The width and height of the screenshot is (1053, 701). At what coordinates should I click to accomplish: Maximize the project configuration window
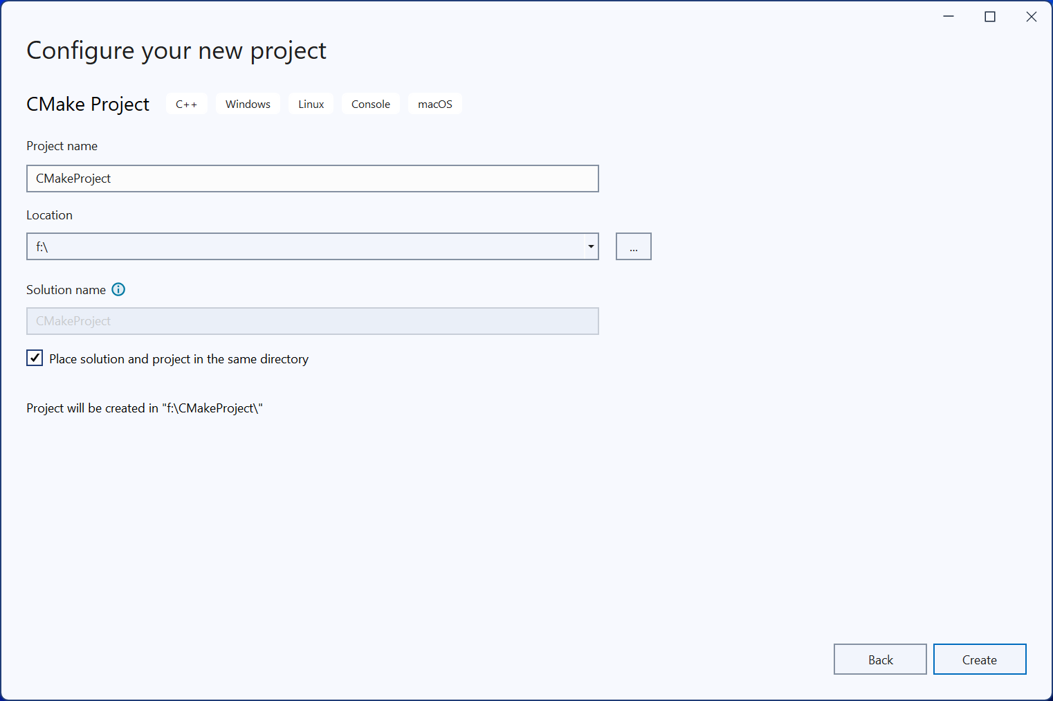click(990, 17)
